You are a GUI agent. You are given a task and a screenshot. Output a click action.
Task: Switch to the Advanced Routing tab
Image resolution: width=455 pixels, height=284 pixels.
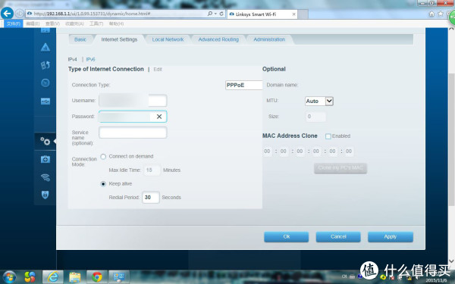tap(218, 39)
